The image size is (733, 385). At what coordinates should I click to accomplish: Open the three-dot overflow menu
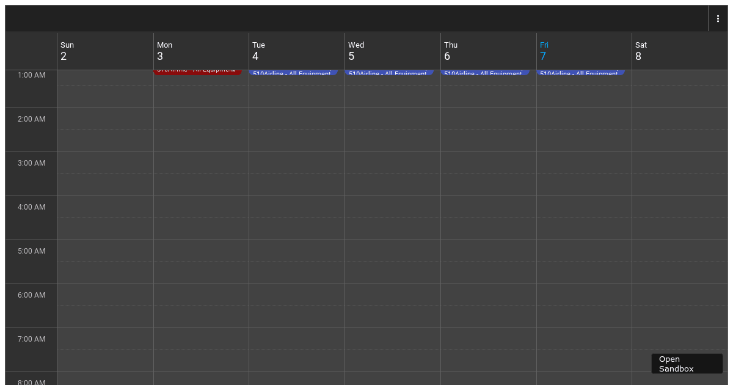coord(718,18)
